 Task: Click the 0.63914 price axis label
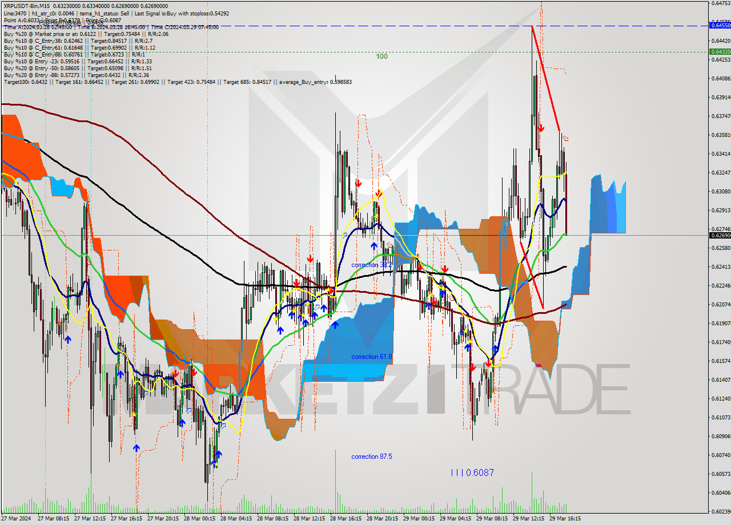click(x=721, y=97)
